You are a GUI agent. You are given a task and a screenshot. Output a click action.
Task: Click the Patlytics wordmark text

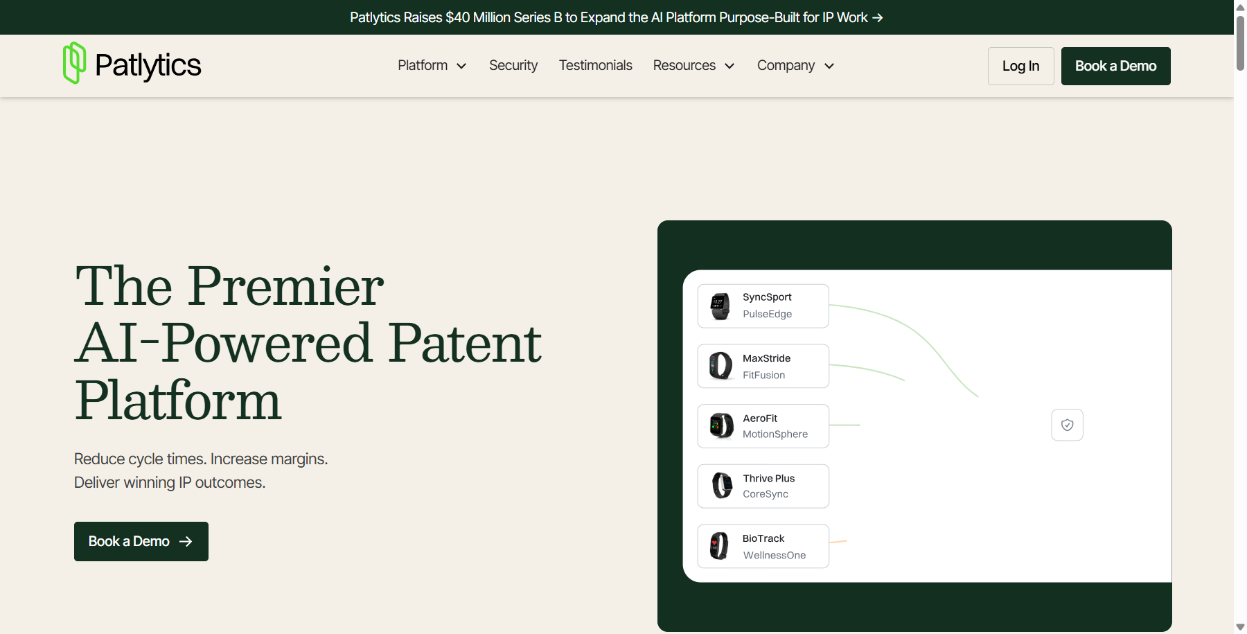(x=148, y=65)
